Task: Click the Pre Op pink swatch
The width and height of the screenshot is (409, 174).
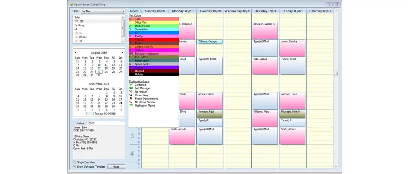Action: (154, 36)
